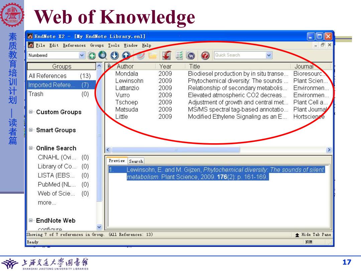Image resolution: width=361 pixels, height=271 pixels.
Task: Select the Trash group
Action: [61, 94]
